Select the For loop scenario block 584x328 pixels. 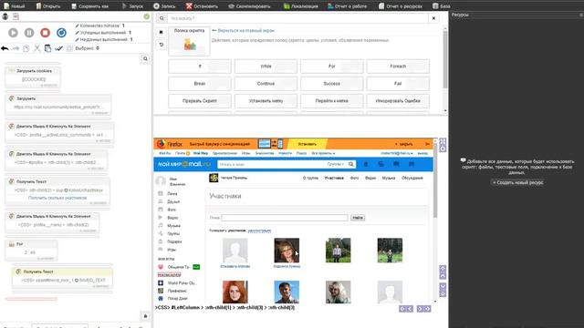[x=31, y=251]
